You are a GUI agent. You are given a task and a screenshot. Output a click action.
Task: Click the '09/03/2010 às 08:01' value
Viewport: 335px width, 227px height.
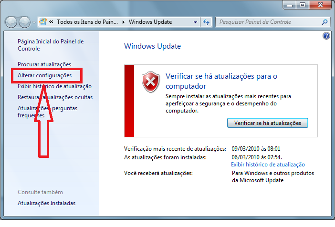tap(256, 149)
